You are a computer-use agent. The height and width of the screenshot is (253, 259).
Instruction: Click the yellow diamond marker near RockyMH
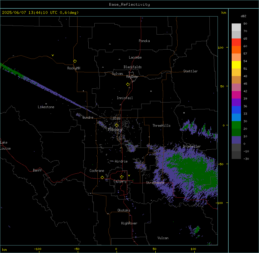[75, 61]
